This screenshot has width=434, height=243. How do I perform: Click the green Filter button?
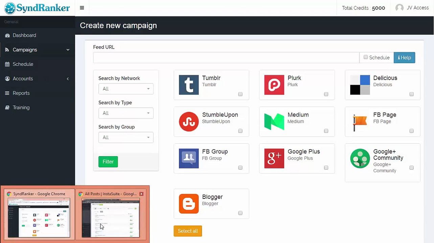point(108,162)
